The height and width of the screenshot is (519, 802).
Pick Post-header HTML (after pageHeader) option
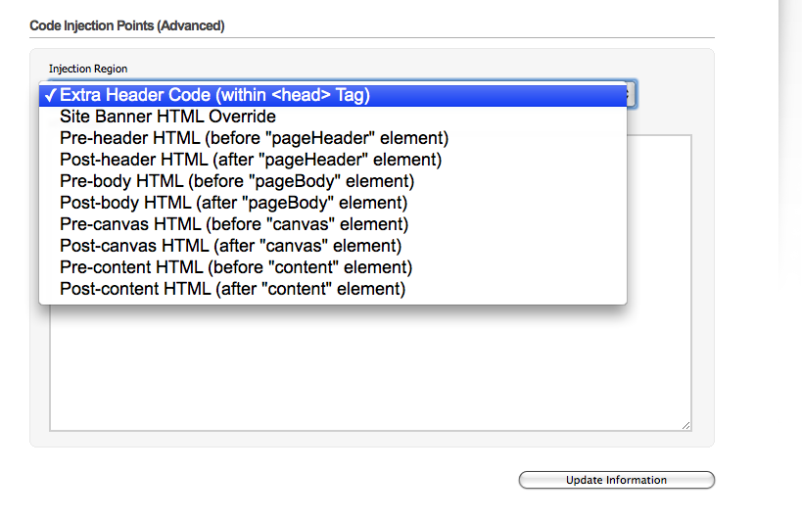[251, 160]
